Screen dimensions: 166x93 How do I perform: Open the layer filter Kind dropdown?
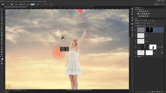(139, 21)
